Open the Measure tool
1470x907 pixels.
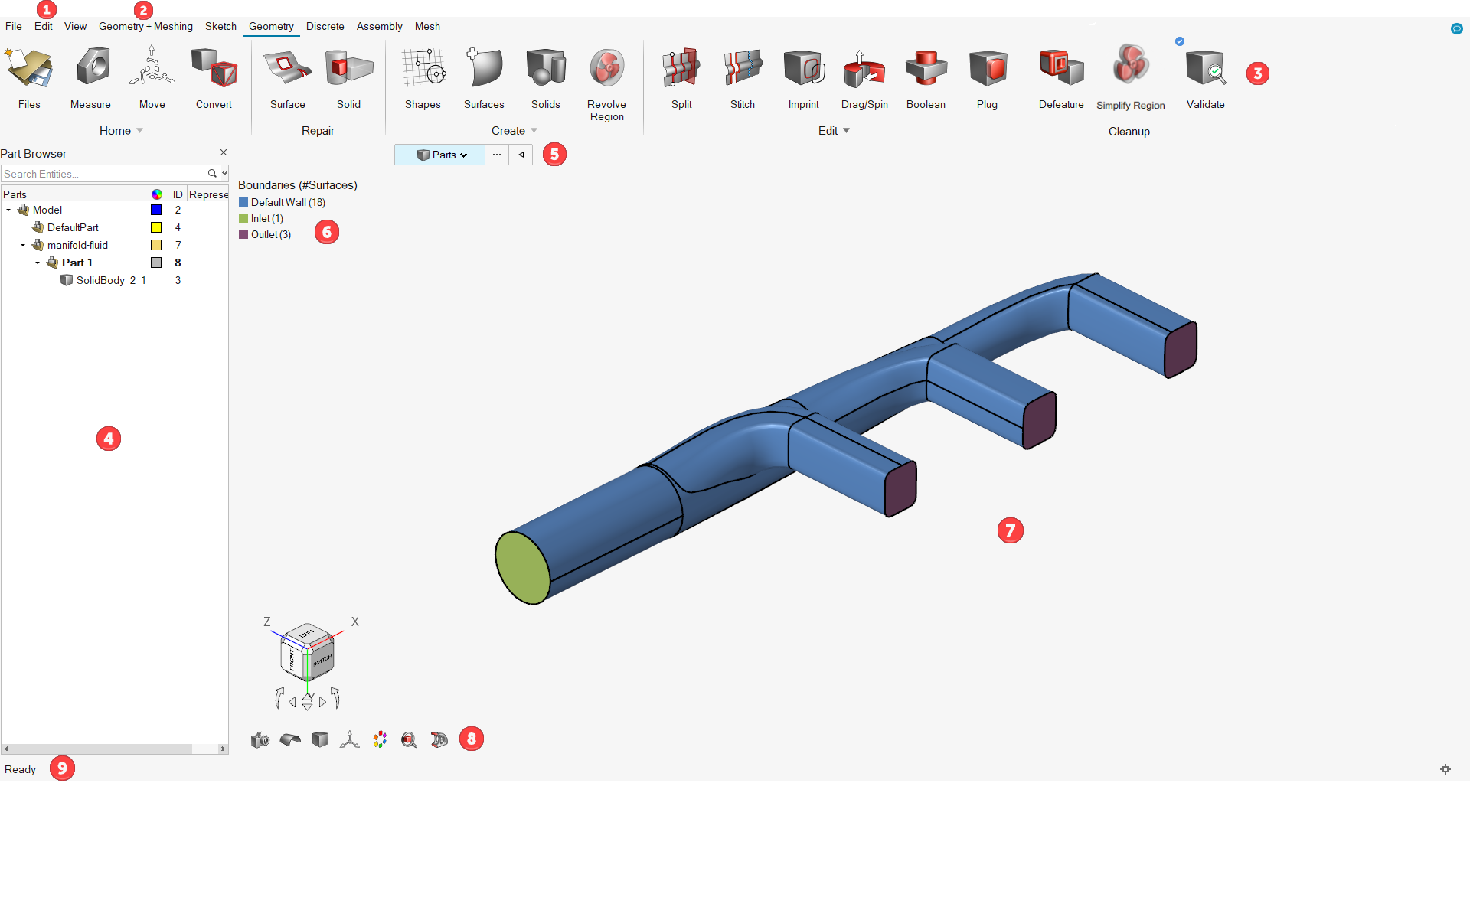(x=91, y=78)
